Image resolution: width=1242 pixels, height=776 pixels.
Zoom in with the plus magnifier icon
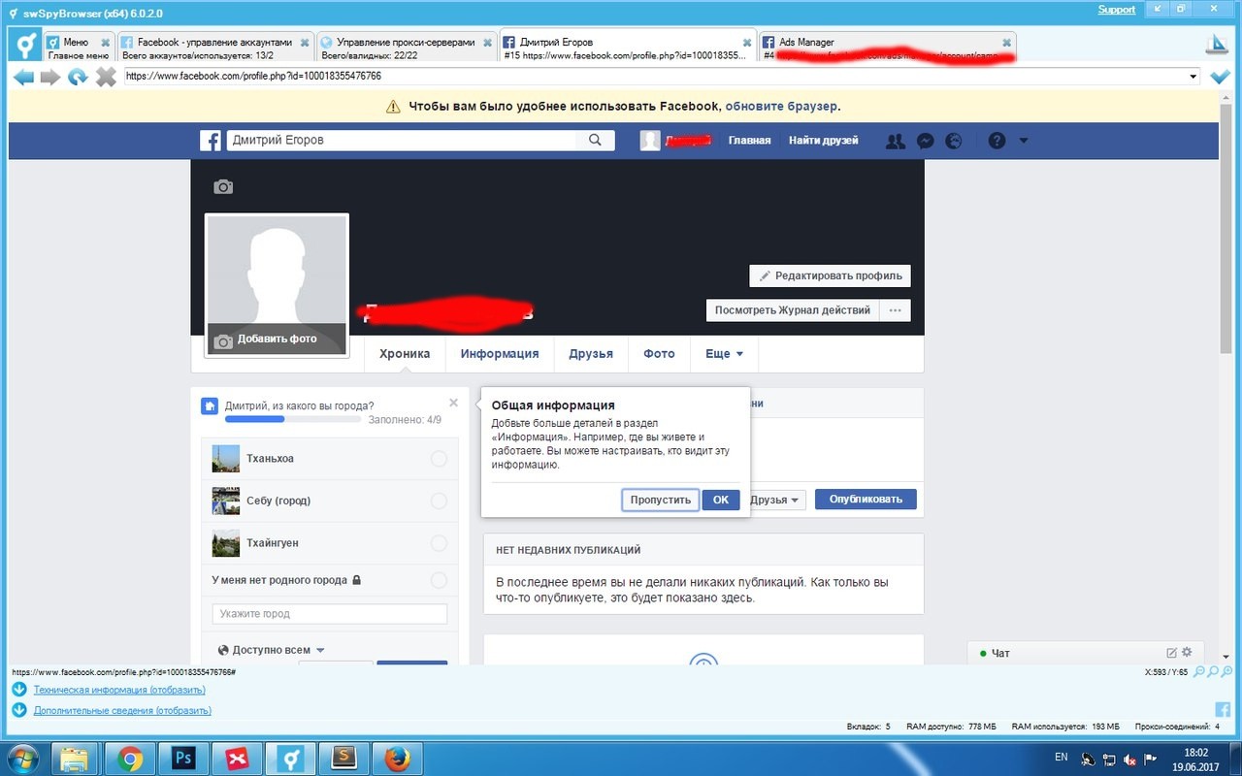tap(1227, 671)
